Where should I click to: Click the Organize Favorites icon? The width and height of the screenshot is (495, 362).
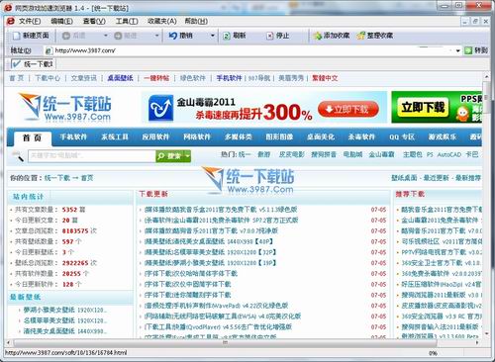tap(361, 36)
